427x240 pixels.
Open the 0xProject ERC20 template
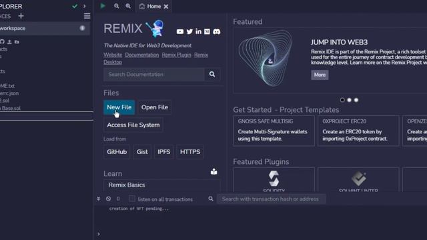coord(358,131)
